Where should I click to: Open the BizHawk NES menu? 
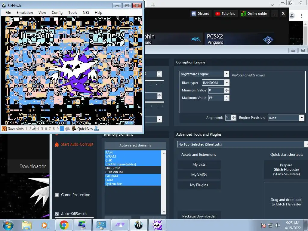coord(86,13)
